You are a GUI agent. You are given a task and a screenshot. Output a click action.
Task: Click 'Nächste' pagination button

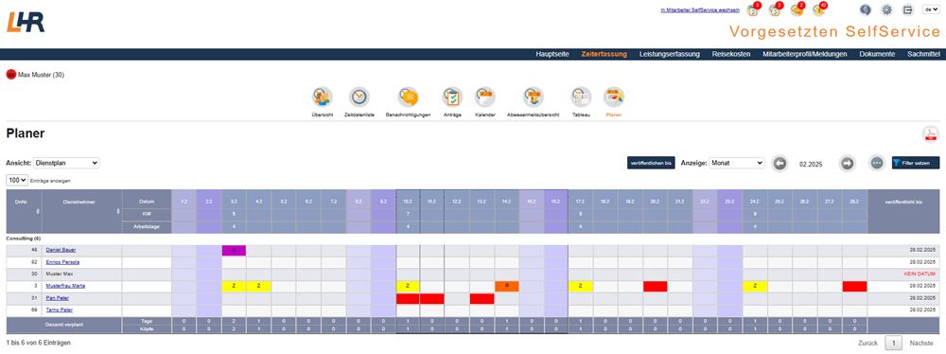pyautogui.click(x=921, y=344)
